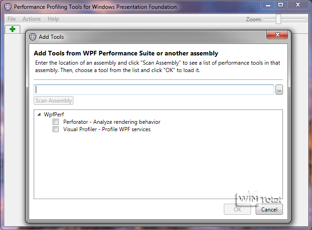
Task: Click the main window shield icon
Action: [x=8, y=7]
